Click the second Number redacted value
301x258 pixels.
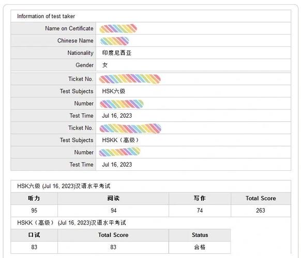pyautogui.click(x=119, y=152)
